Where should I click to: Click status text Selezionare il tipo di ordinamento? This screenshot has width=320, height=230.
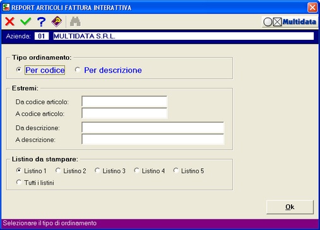click(50, 223)
